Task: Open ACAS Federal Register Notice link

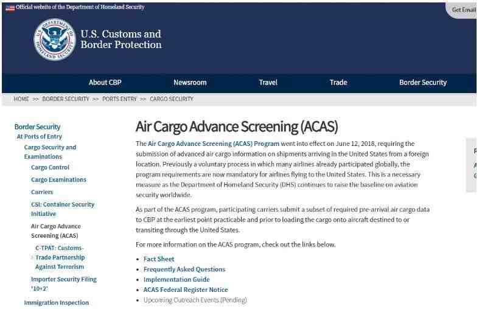Action: [186, 290]
